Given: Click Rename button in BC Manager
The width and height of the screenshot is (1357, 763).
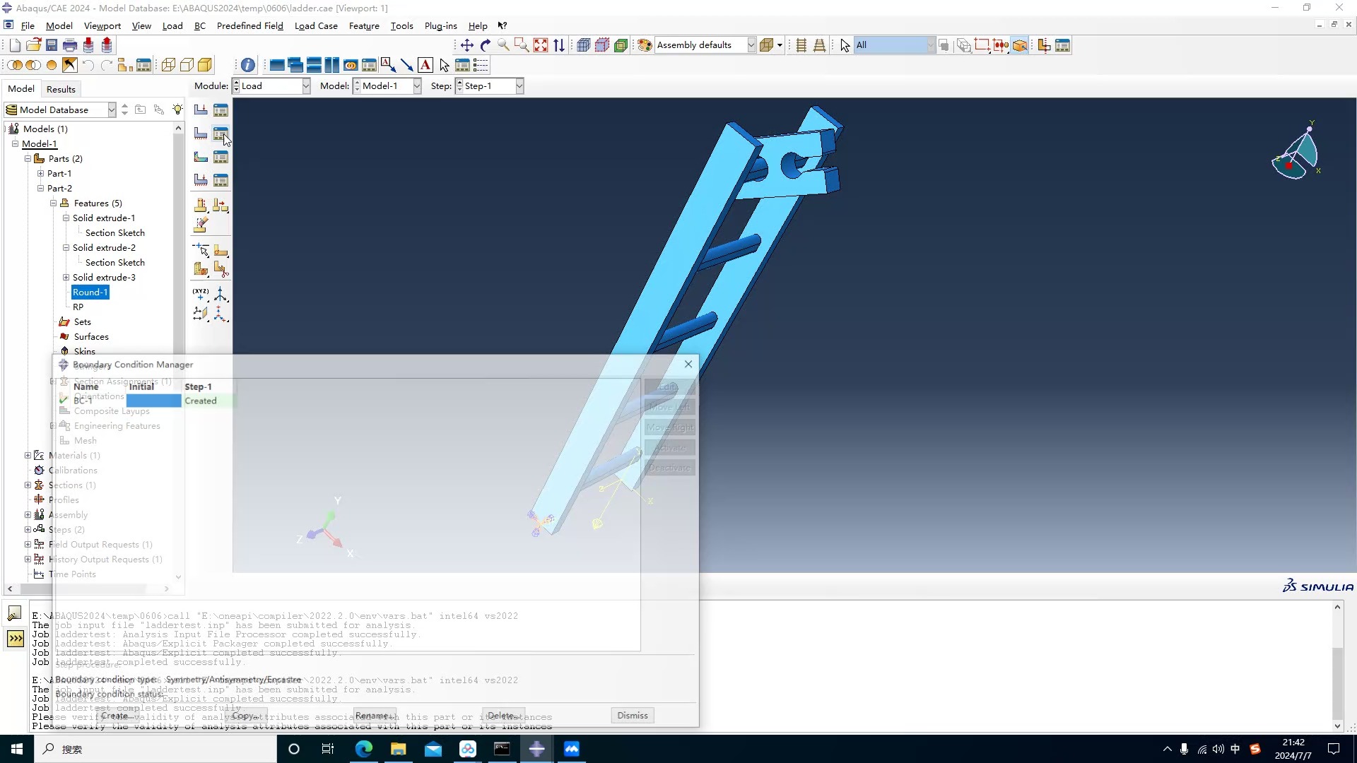Looking at the screenshot, I should coord(375,716).
